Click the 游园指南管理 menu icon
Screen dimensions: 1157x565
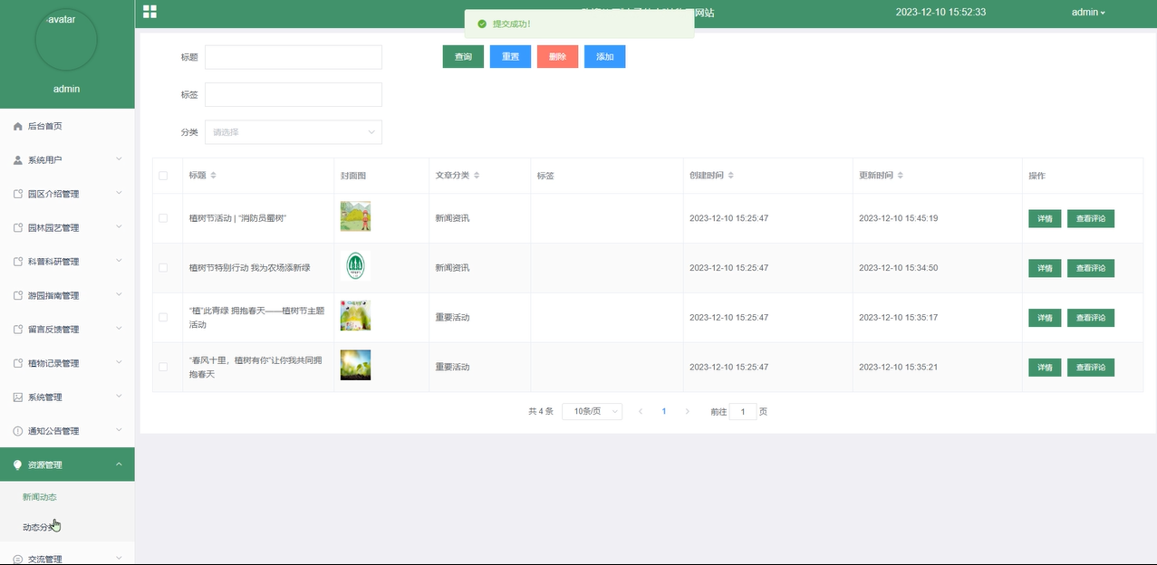(x=17, y=295)
